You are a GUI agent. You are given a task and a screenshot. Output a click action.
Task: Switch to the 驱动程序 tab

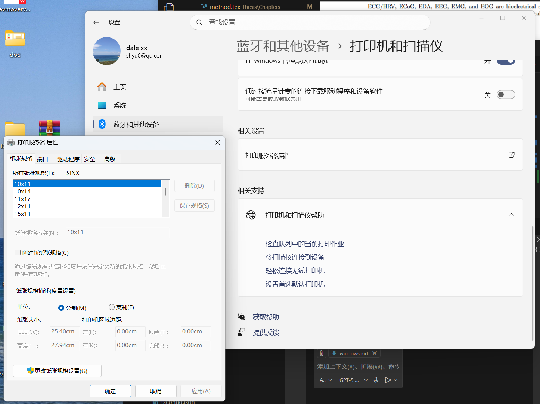(68, 159)
